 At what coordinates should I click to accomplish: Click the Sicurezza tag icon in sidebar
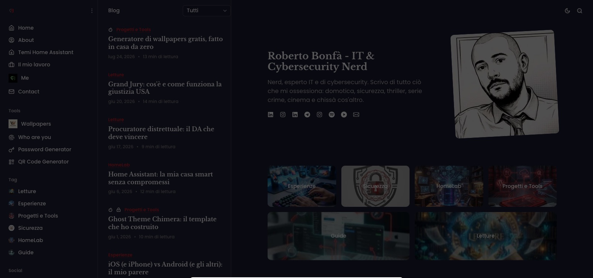click(11, 228)
